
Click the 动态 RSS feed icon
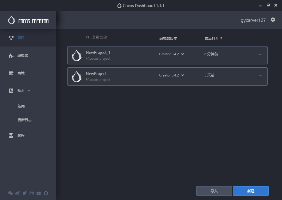point(11,91)
